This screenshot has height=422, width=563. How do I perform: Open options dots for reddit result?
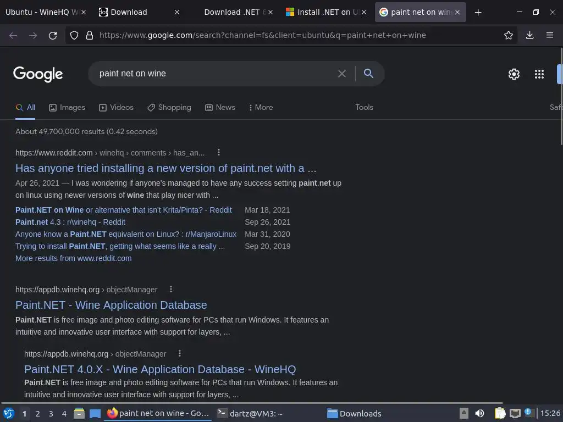coord(219,153)
